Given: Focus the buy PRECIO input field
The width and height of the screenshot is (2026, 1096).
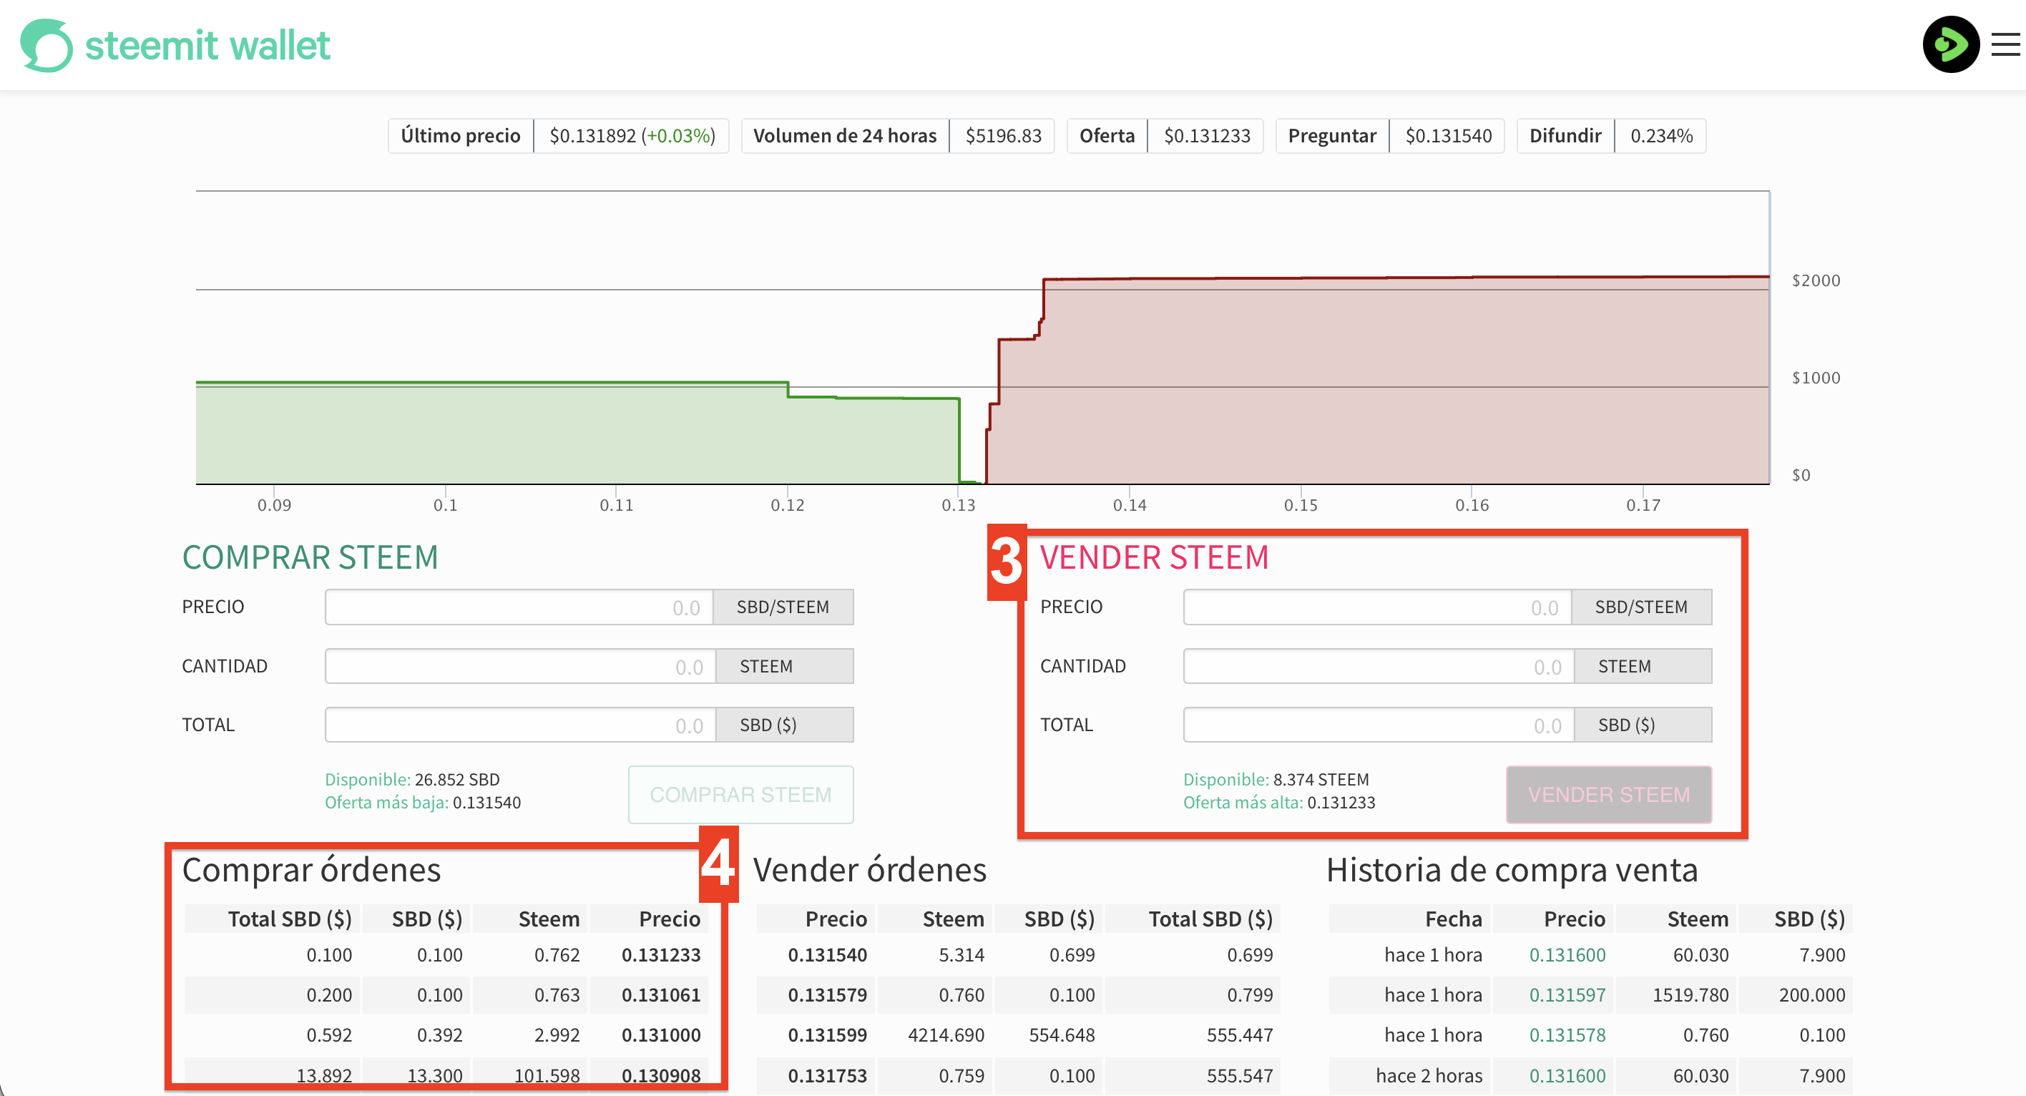Looking at the screenshot, I should click(x=519, y=607).
